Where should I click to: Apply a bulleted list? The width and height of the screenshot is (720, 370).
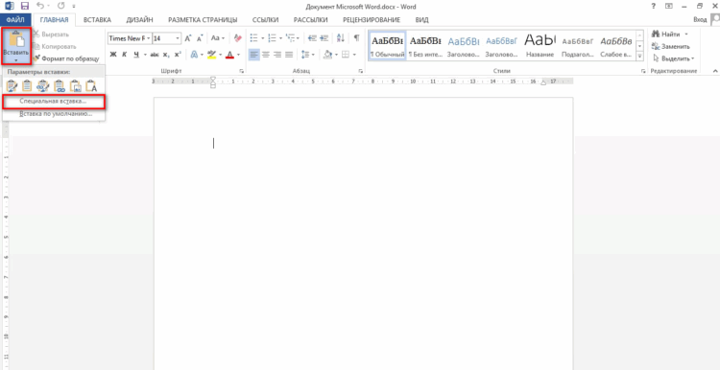coord(254,38)
